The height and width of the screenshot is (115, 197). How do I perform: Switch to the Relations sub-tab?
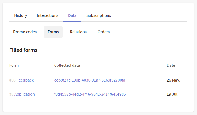pos(78,32)
